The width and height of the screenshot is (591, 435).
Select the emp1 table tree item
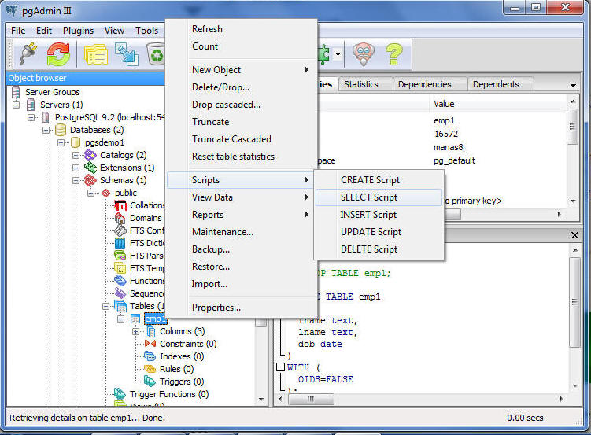pyautogui.click(x=155, y=319)
